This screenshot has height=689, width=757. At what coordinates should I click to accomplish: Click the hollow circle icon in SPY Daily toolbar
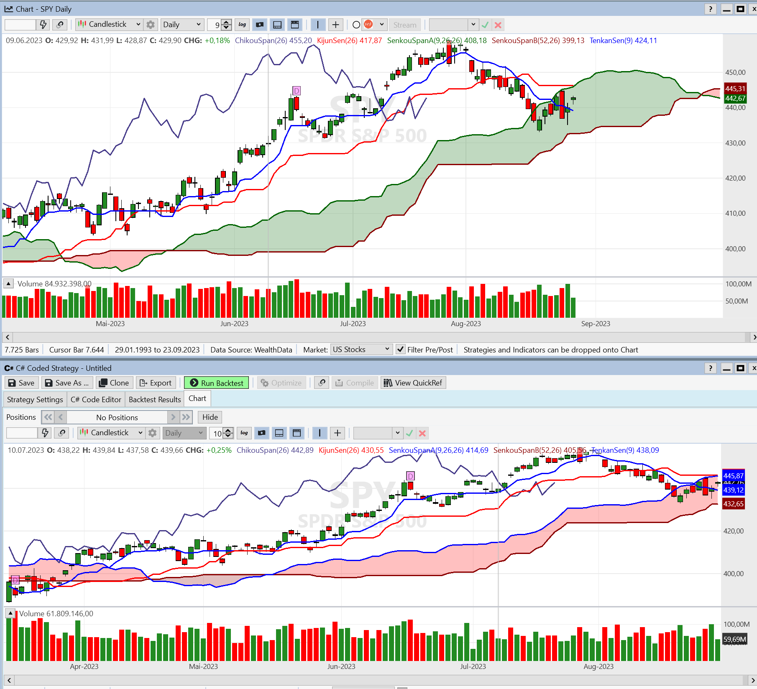point(356,25)
